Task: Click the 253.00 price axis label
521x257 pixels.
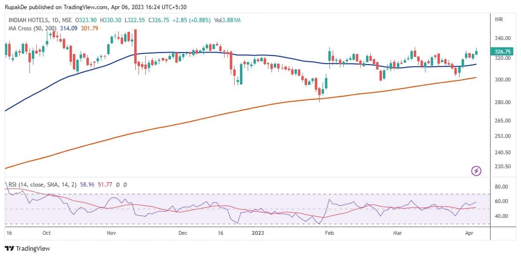Action: tap(502, 136)
